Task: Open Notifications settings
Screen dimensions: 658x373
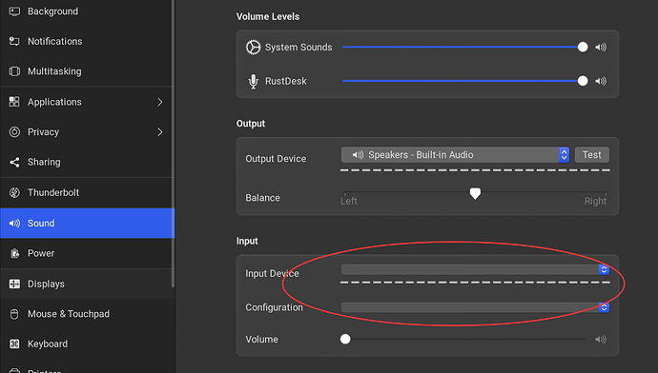Action: click(x=87, y=41)
